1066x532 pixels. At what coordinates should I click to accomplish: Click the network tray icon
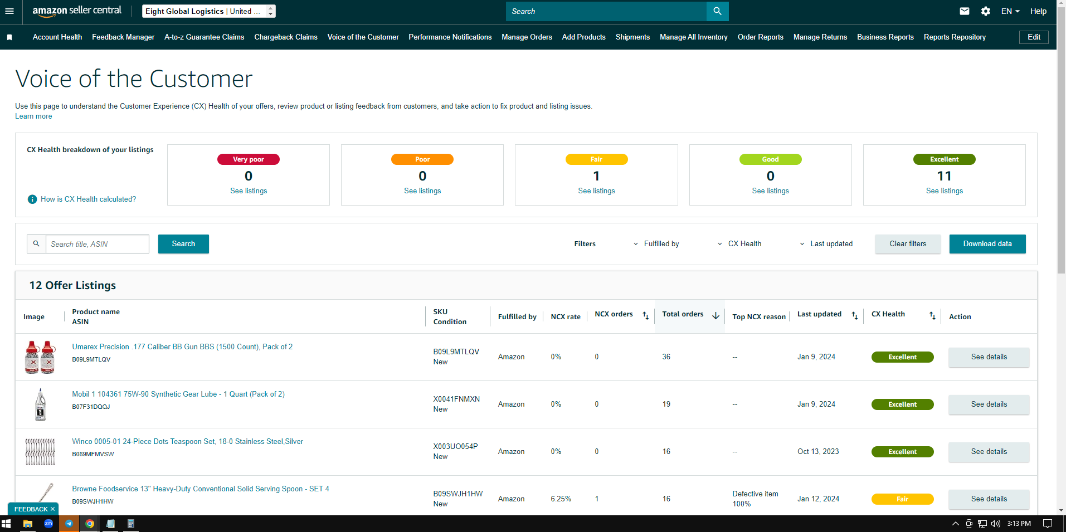pyautogui.click(x=982, y=524)
